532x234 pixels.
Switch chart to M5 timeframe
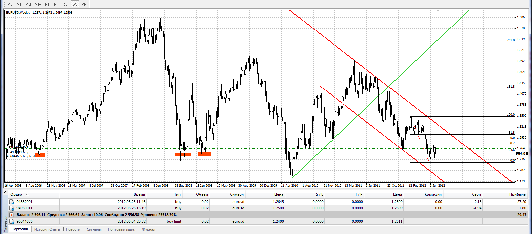[x=19, y=4]
